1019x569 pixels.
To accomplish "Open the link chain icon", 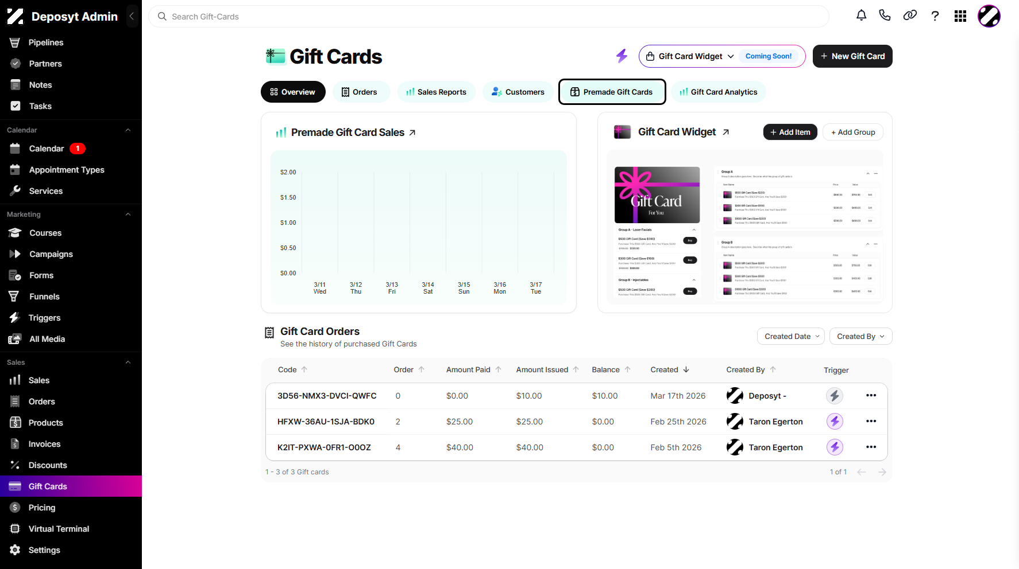I will [x=910, y=15].
